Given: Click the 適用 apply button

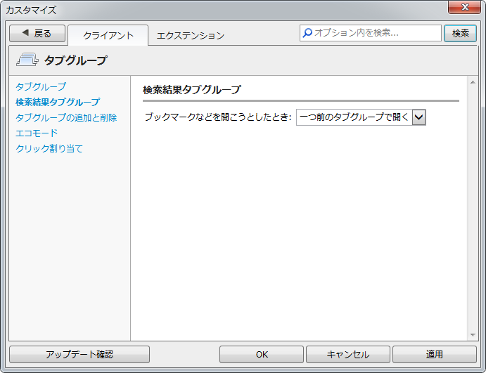Looking at the screenshot, I should (x=435, y=354).
